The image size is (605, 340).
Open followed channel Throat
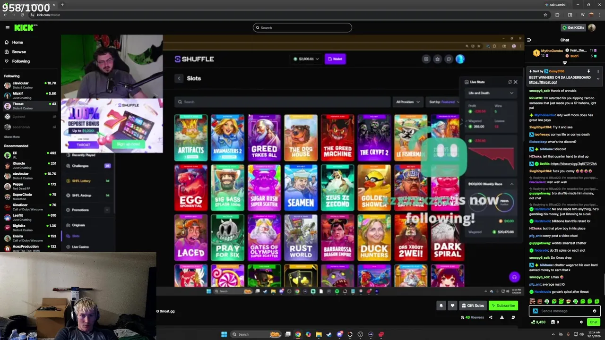point(30,106)
